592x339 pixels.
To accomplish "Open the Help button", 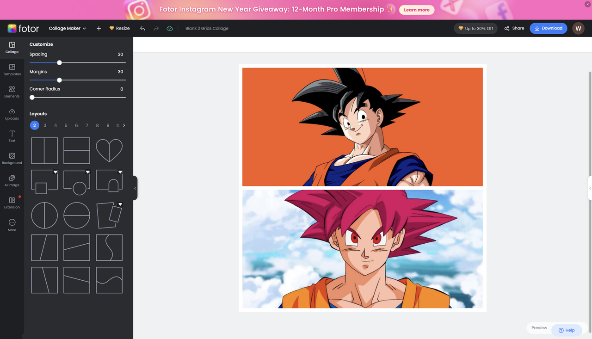I will 567,330.
